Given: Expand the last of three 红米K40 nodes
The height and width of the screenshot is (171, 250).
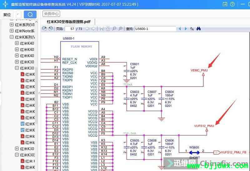Looking at the screenshot, I should tap(17, 56).
